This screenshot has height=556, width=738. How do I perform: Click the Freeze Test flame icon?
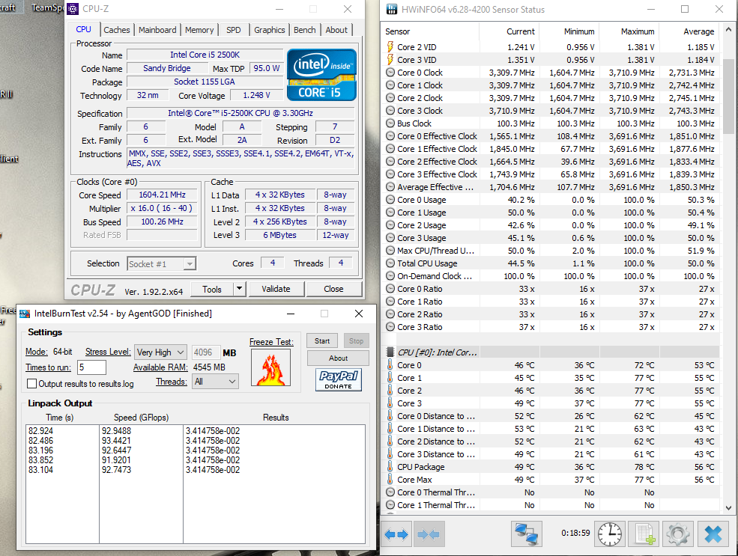tap(270, 368)
